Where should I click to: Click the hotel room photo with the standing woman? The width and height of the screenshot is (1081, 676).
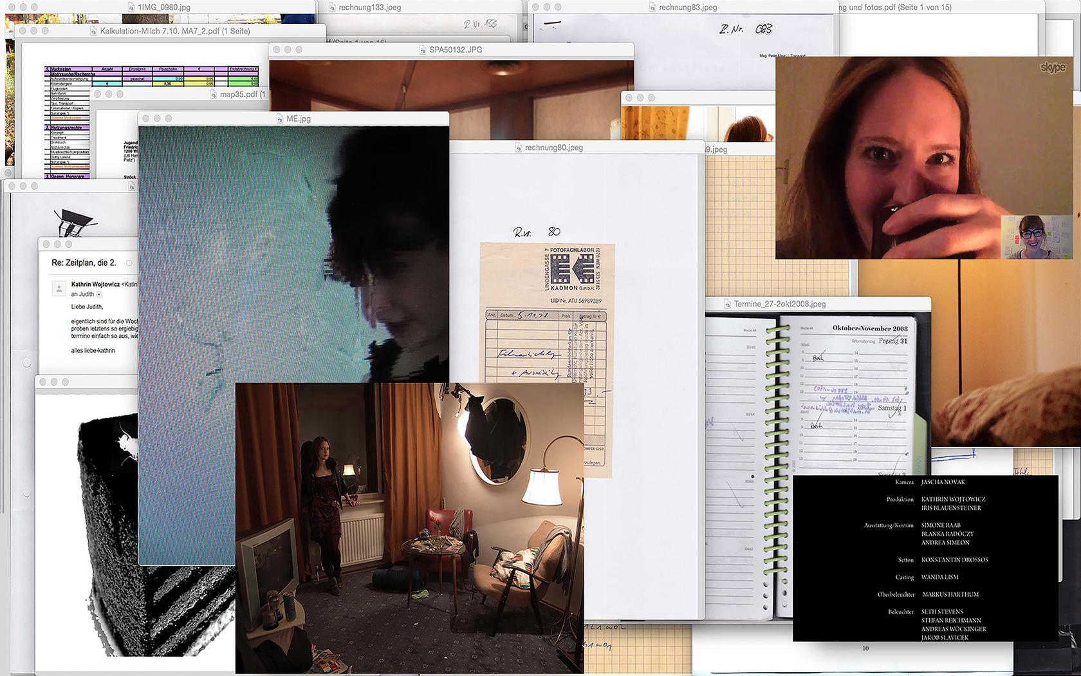[409, 528]
